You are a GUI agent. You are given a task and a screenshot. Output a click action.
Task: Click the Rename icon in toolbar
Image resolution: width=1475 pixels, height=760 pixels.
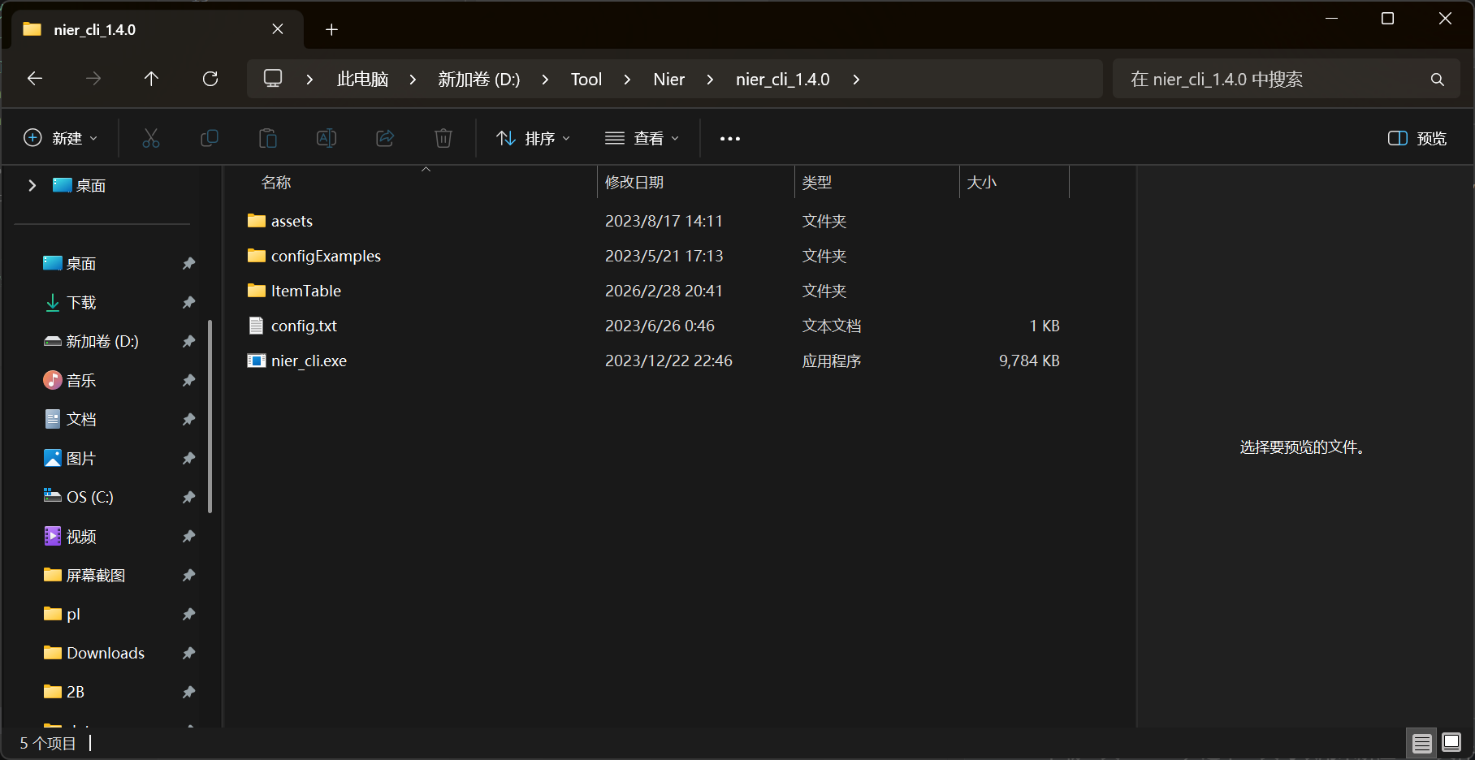(327, 138)
